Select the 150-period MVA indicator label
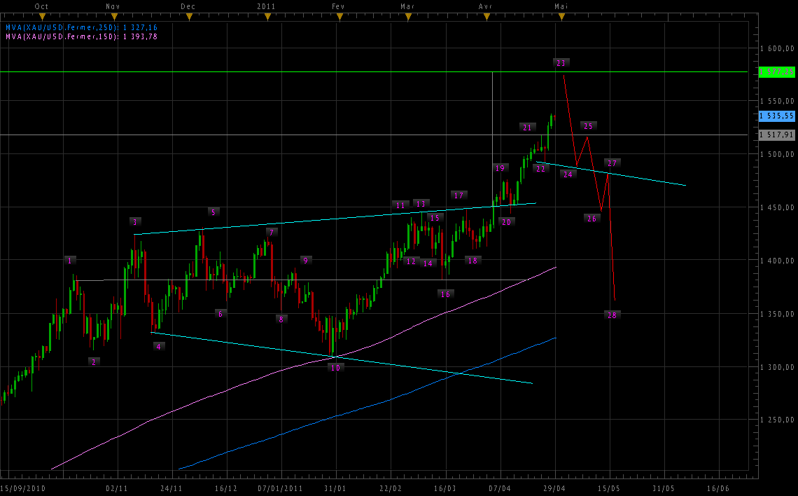The width and height of the screenshot is (798, 496). [81, 36]
